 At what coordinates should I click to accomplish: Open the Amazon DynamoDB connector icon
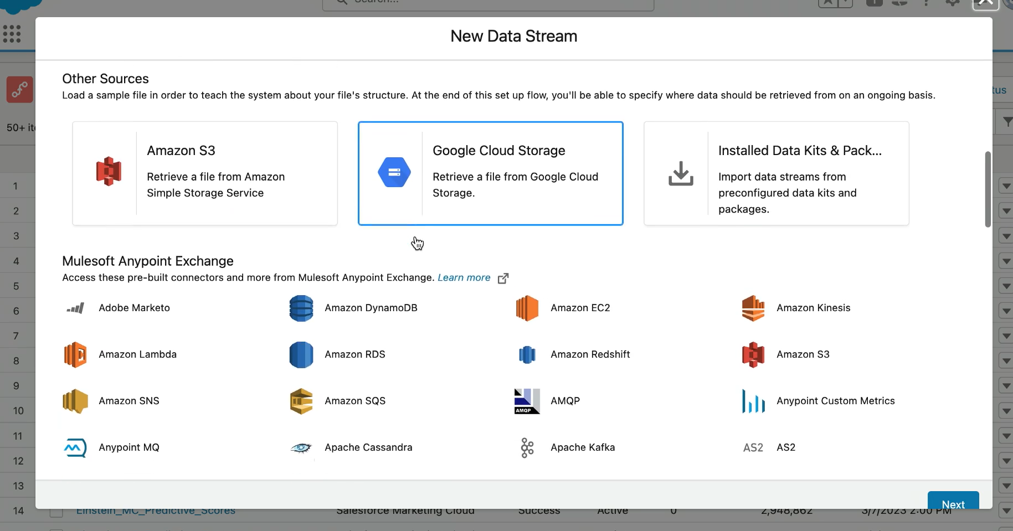coord(301,308)
